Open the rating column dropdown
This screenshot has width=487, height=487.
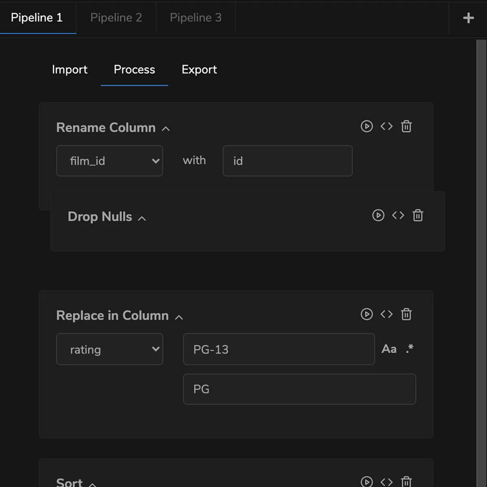[110, 349]
